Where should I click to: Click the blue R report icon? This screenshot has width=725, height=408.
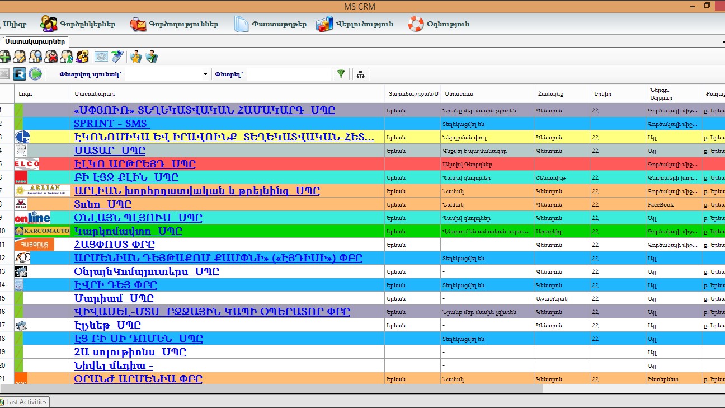[20, 74]
